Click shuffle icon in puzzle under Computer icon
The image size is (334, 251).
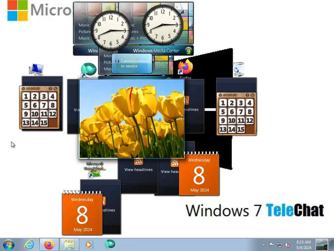point(55,88)
